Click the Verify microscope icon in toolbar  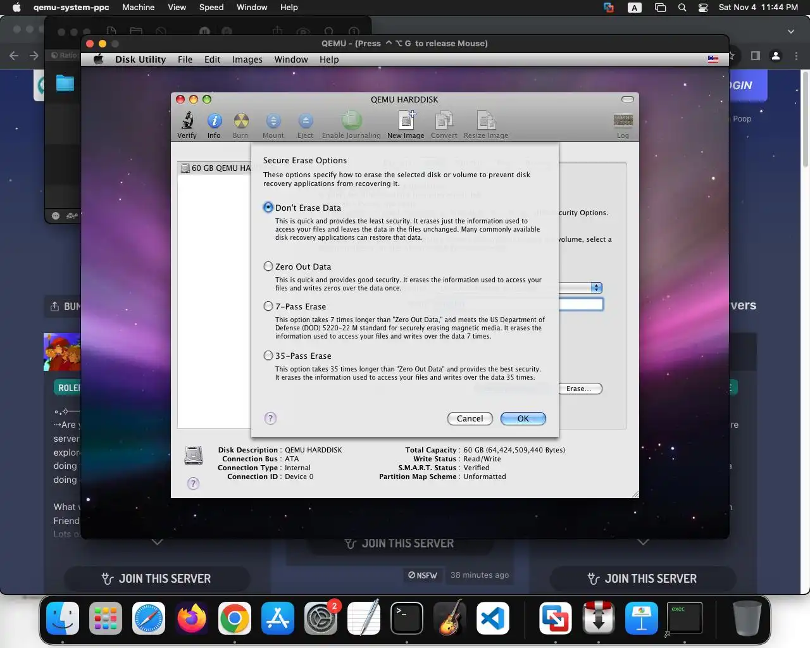point(187,121)
